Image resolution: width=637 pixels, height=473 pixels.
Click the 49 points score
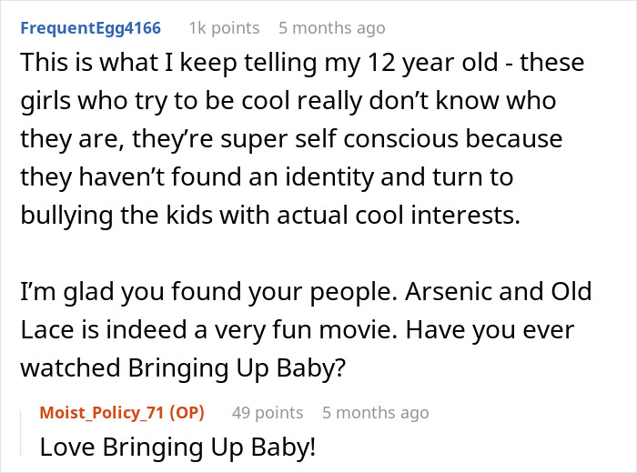click(267, 412)
